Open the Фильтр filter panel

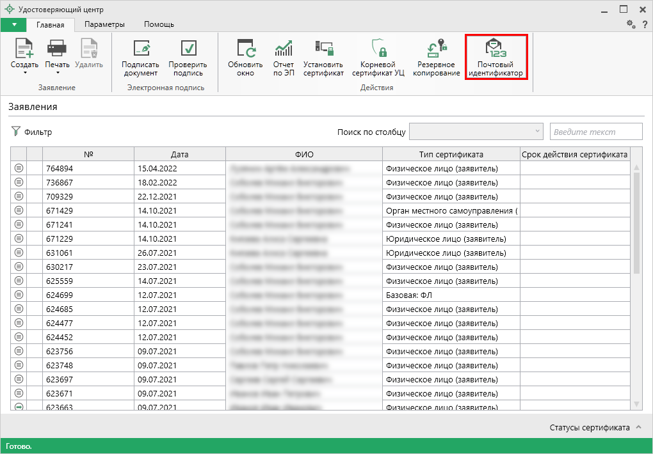coord(31,132)
